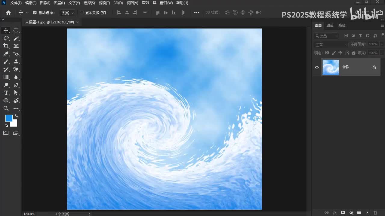Open the 滤镜(T) menu
Image resolution: width=385 pixels, height=216 pixels.
tap(104, 3)
